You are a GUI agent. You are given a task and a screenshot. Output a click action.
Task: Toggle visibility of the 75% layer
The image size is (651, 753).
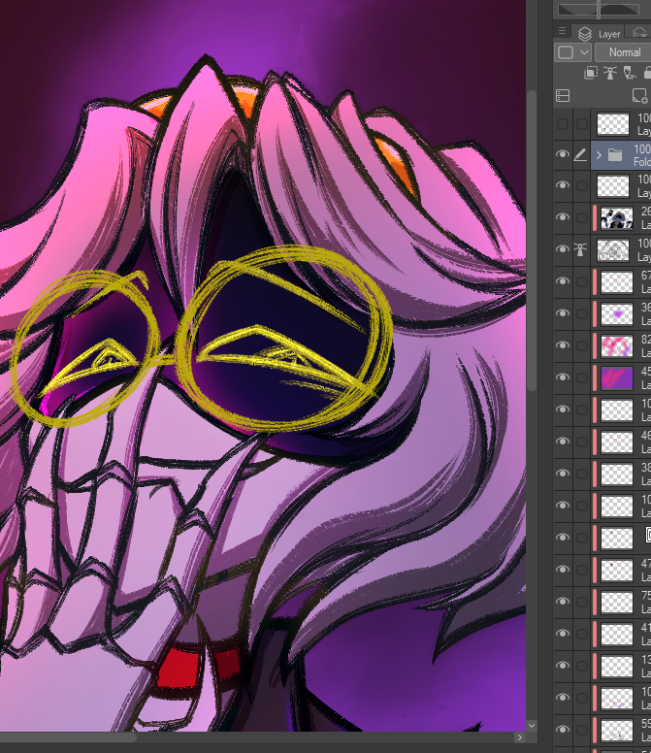[562, 602]
